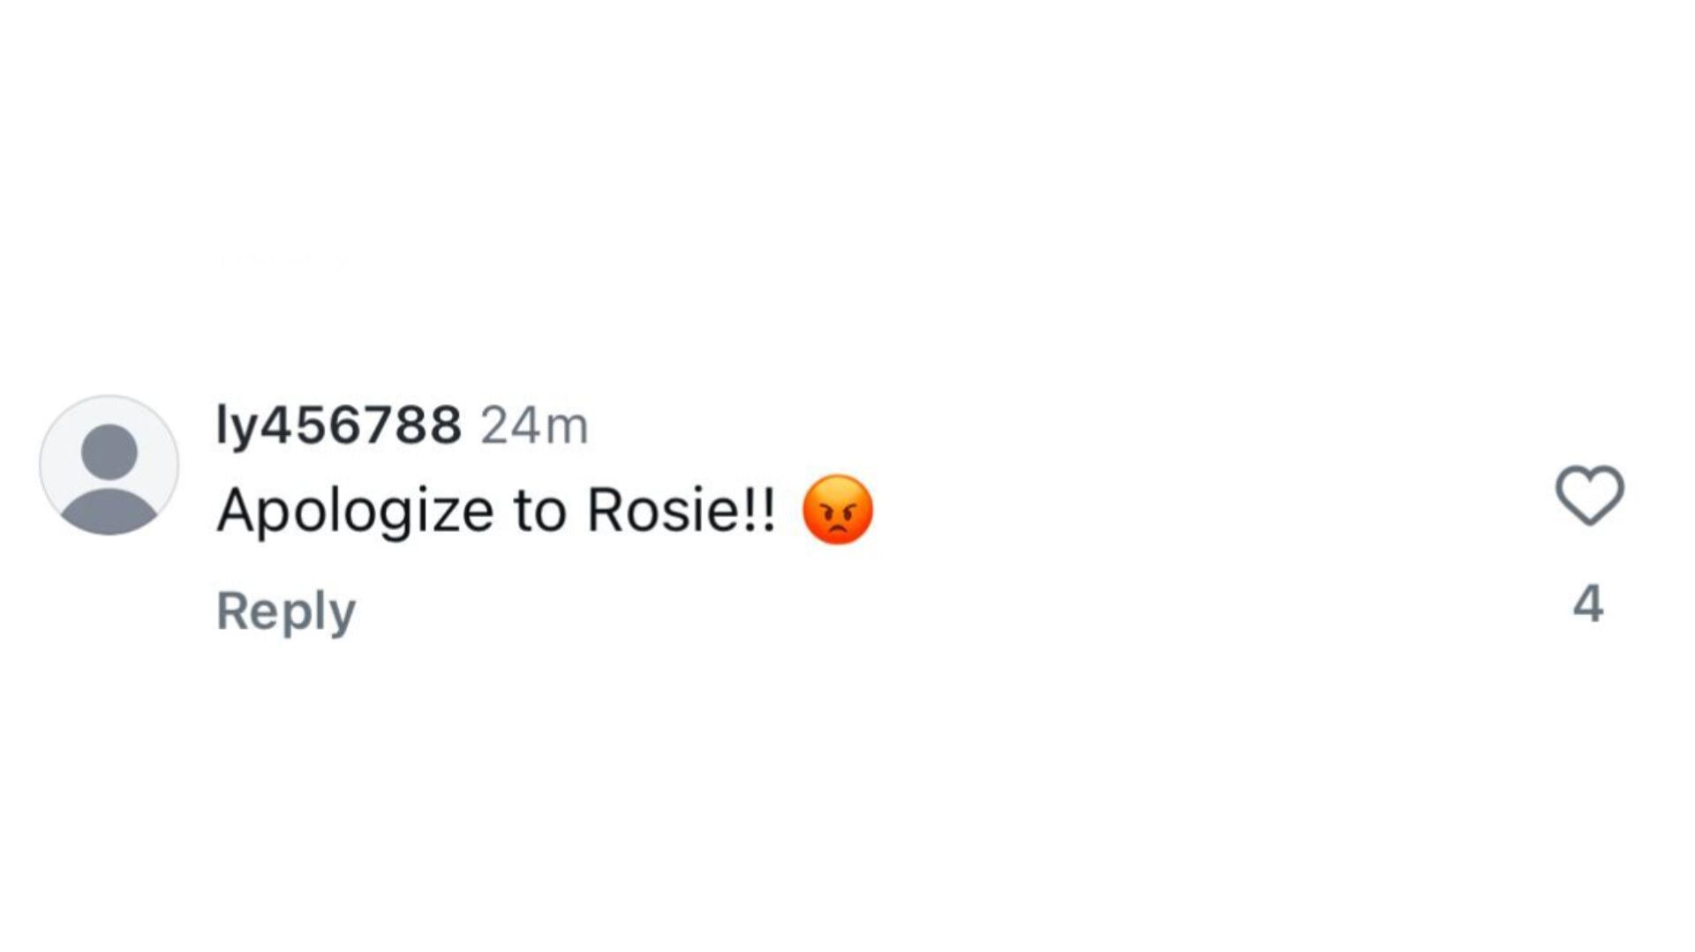Screen dimensions: 1695x952
Task: Select the "Apologize to Rosie!!" comment text
Action: click(496, 511)
